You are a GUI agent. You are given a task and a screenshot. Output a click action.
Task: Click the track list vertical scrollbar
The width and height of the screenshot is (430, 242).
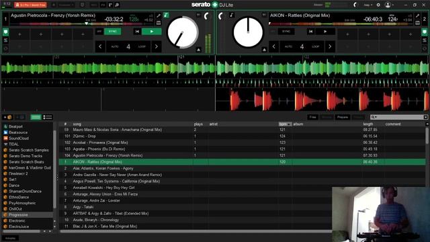pyautogui.click(x=427, y=136)
